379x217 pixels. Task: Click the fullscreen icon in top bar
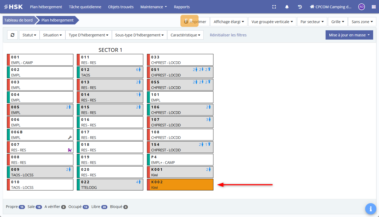[274, 7]
